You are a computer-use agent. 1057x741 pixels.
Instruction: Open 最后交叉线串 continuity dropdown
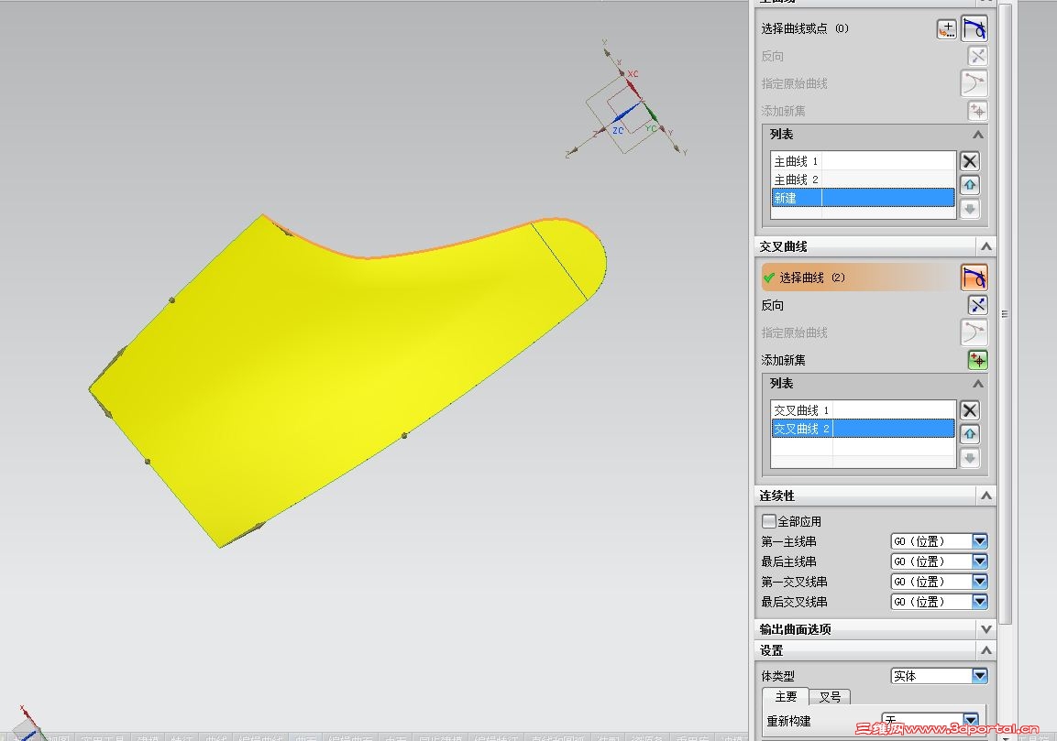(939, 602)
